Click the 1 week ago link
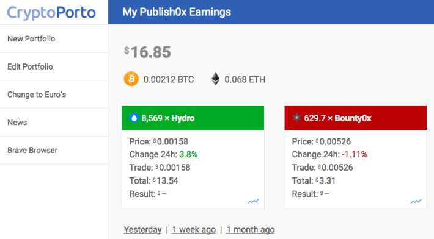The image size is (434, 239). tap(194, 230)
